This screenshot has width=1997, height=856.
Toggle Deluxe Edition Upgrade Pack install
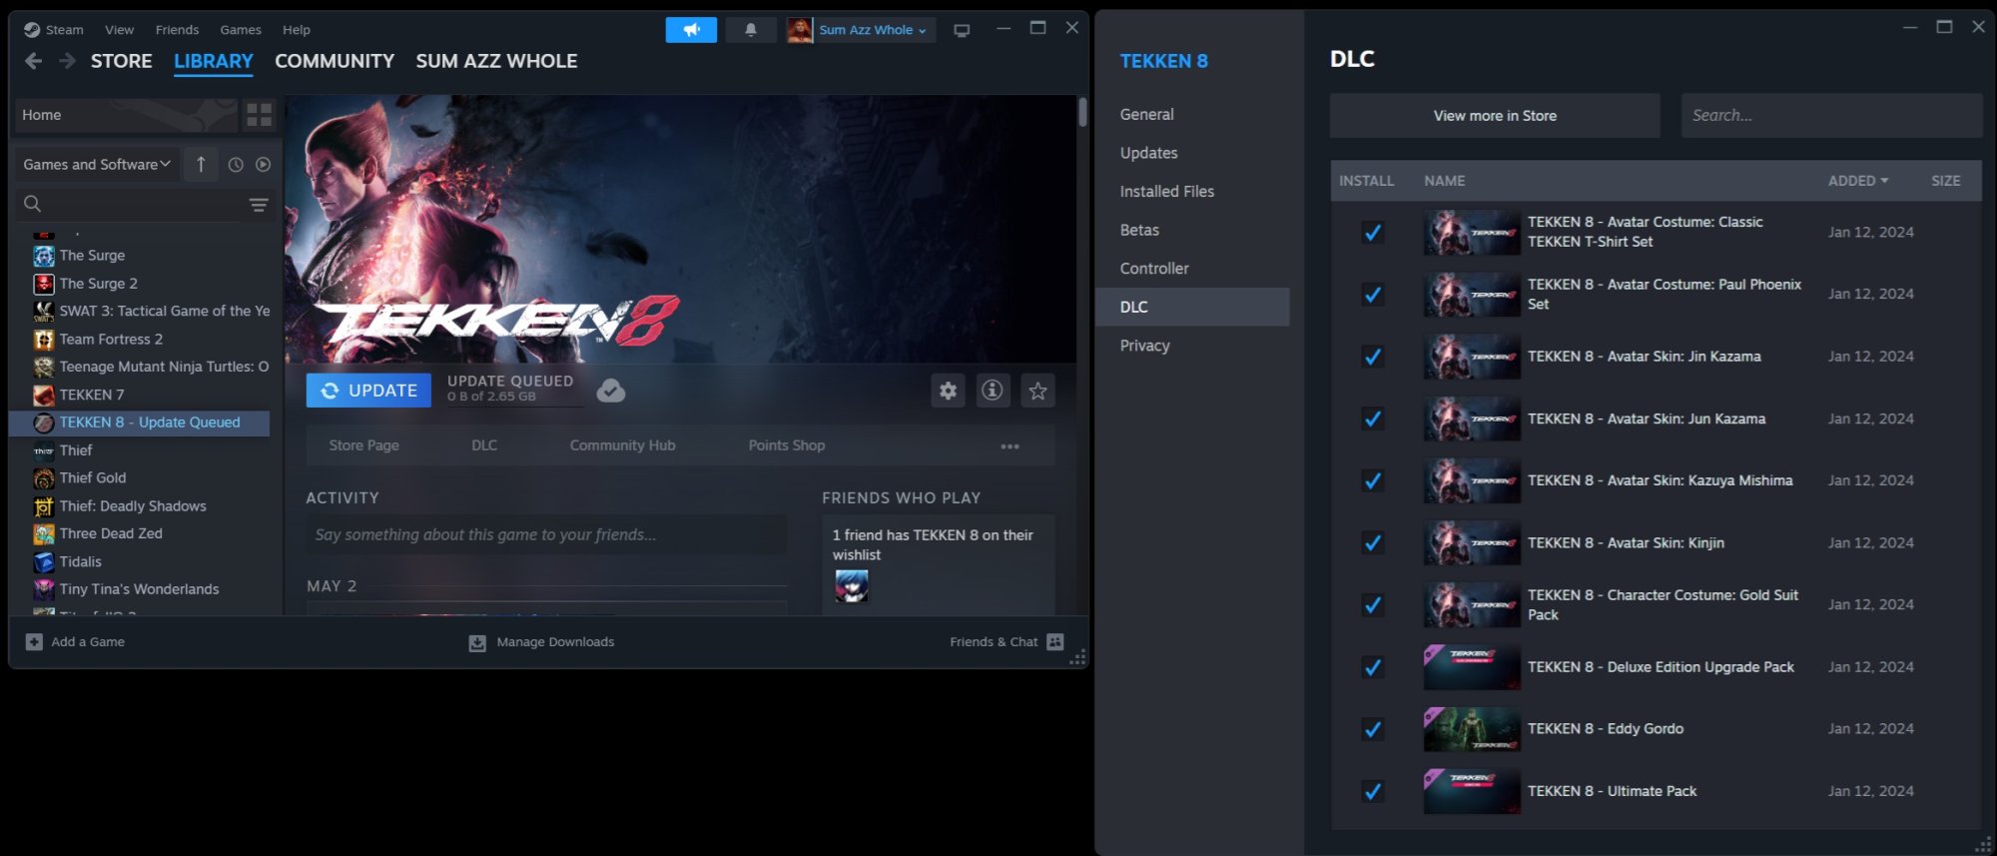tap(1373, 667)
